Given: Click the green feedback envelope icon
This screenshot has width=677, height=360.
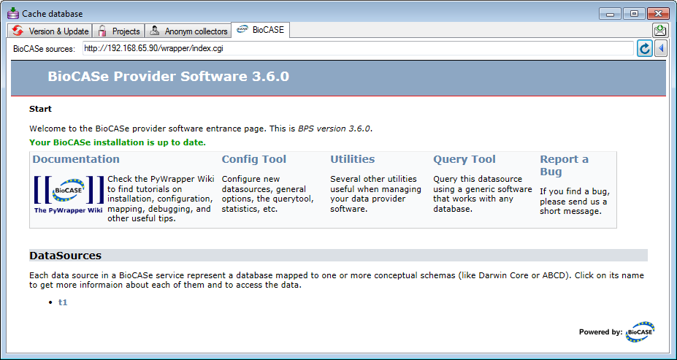Looking at the screenshot, I should 659,31.
